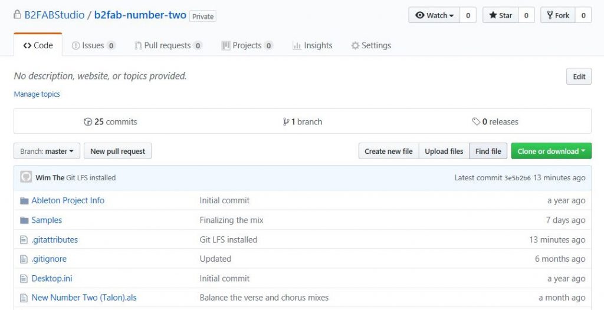Open New Number Two (Talon).als file

tap(84, 298)
